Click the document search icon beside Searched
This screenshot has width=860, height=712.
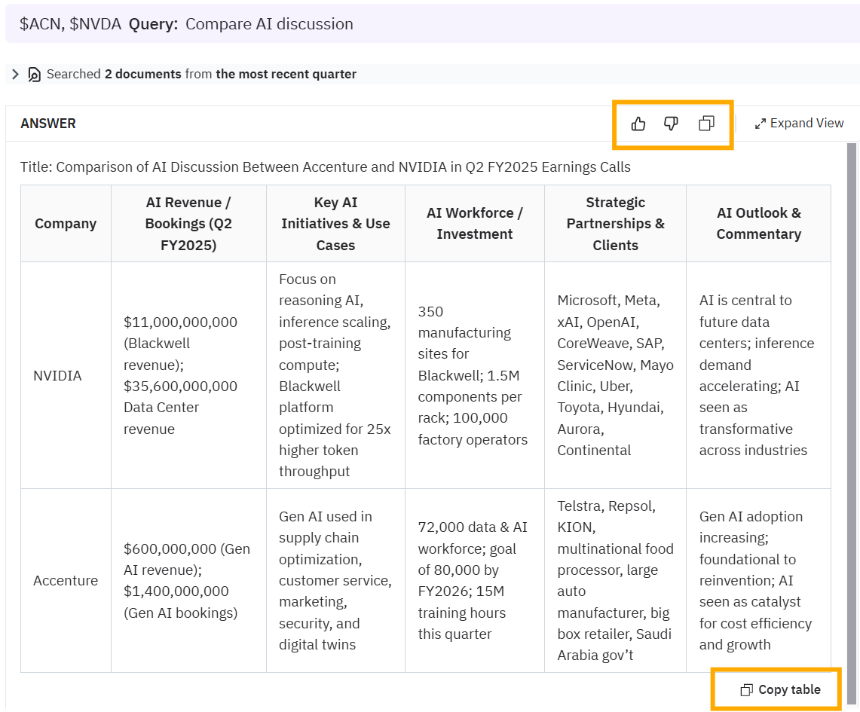[34, 75]
